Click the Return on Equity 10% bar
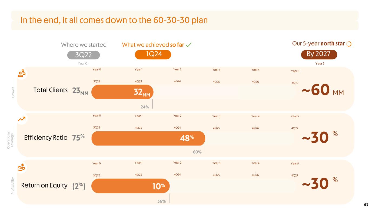This screenshot has height=208, width=369. coord(130,186)
